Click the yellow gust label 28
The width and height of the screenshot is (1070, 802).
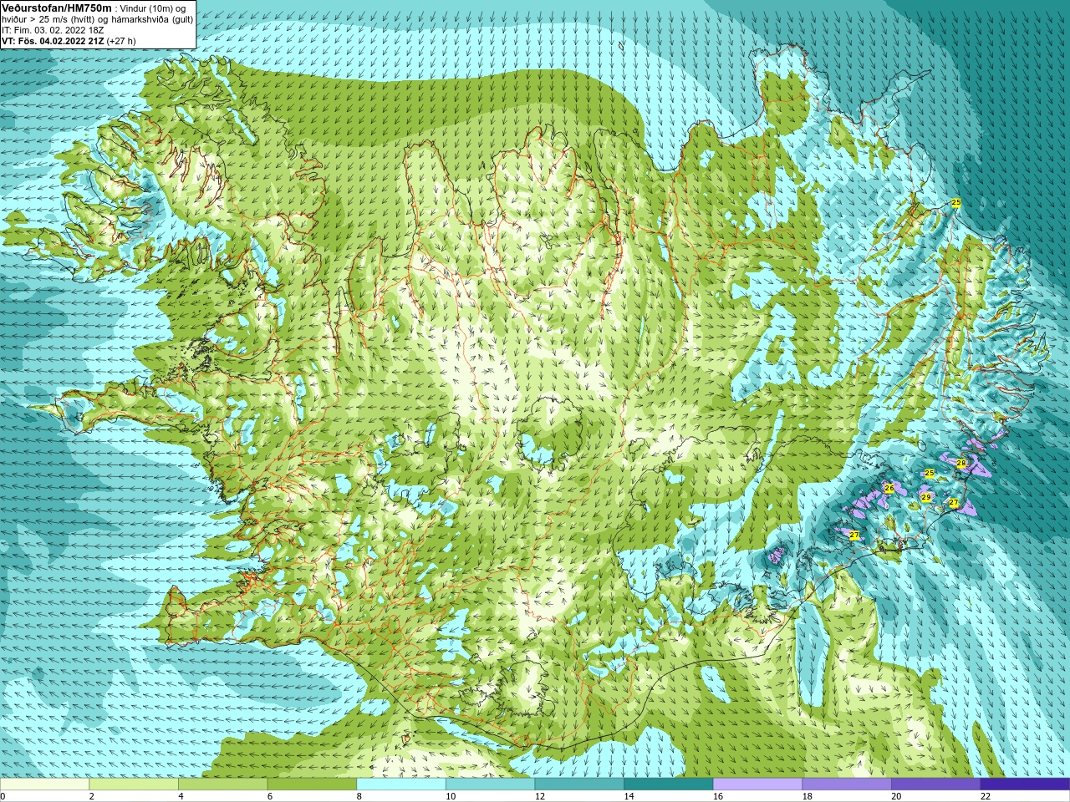click(x=961, y=463)
